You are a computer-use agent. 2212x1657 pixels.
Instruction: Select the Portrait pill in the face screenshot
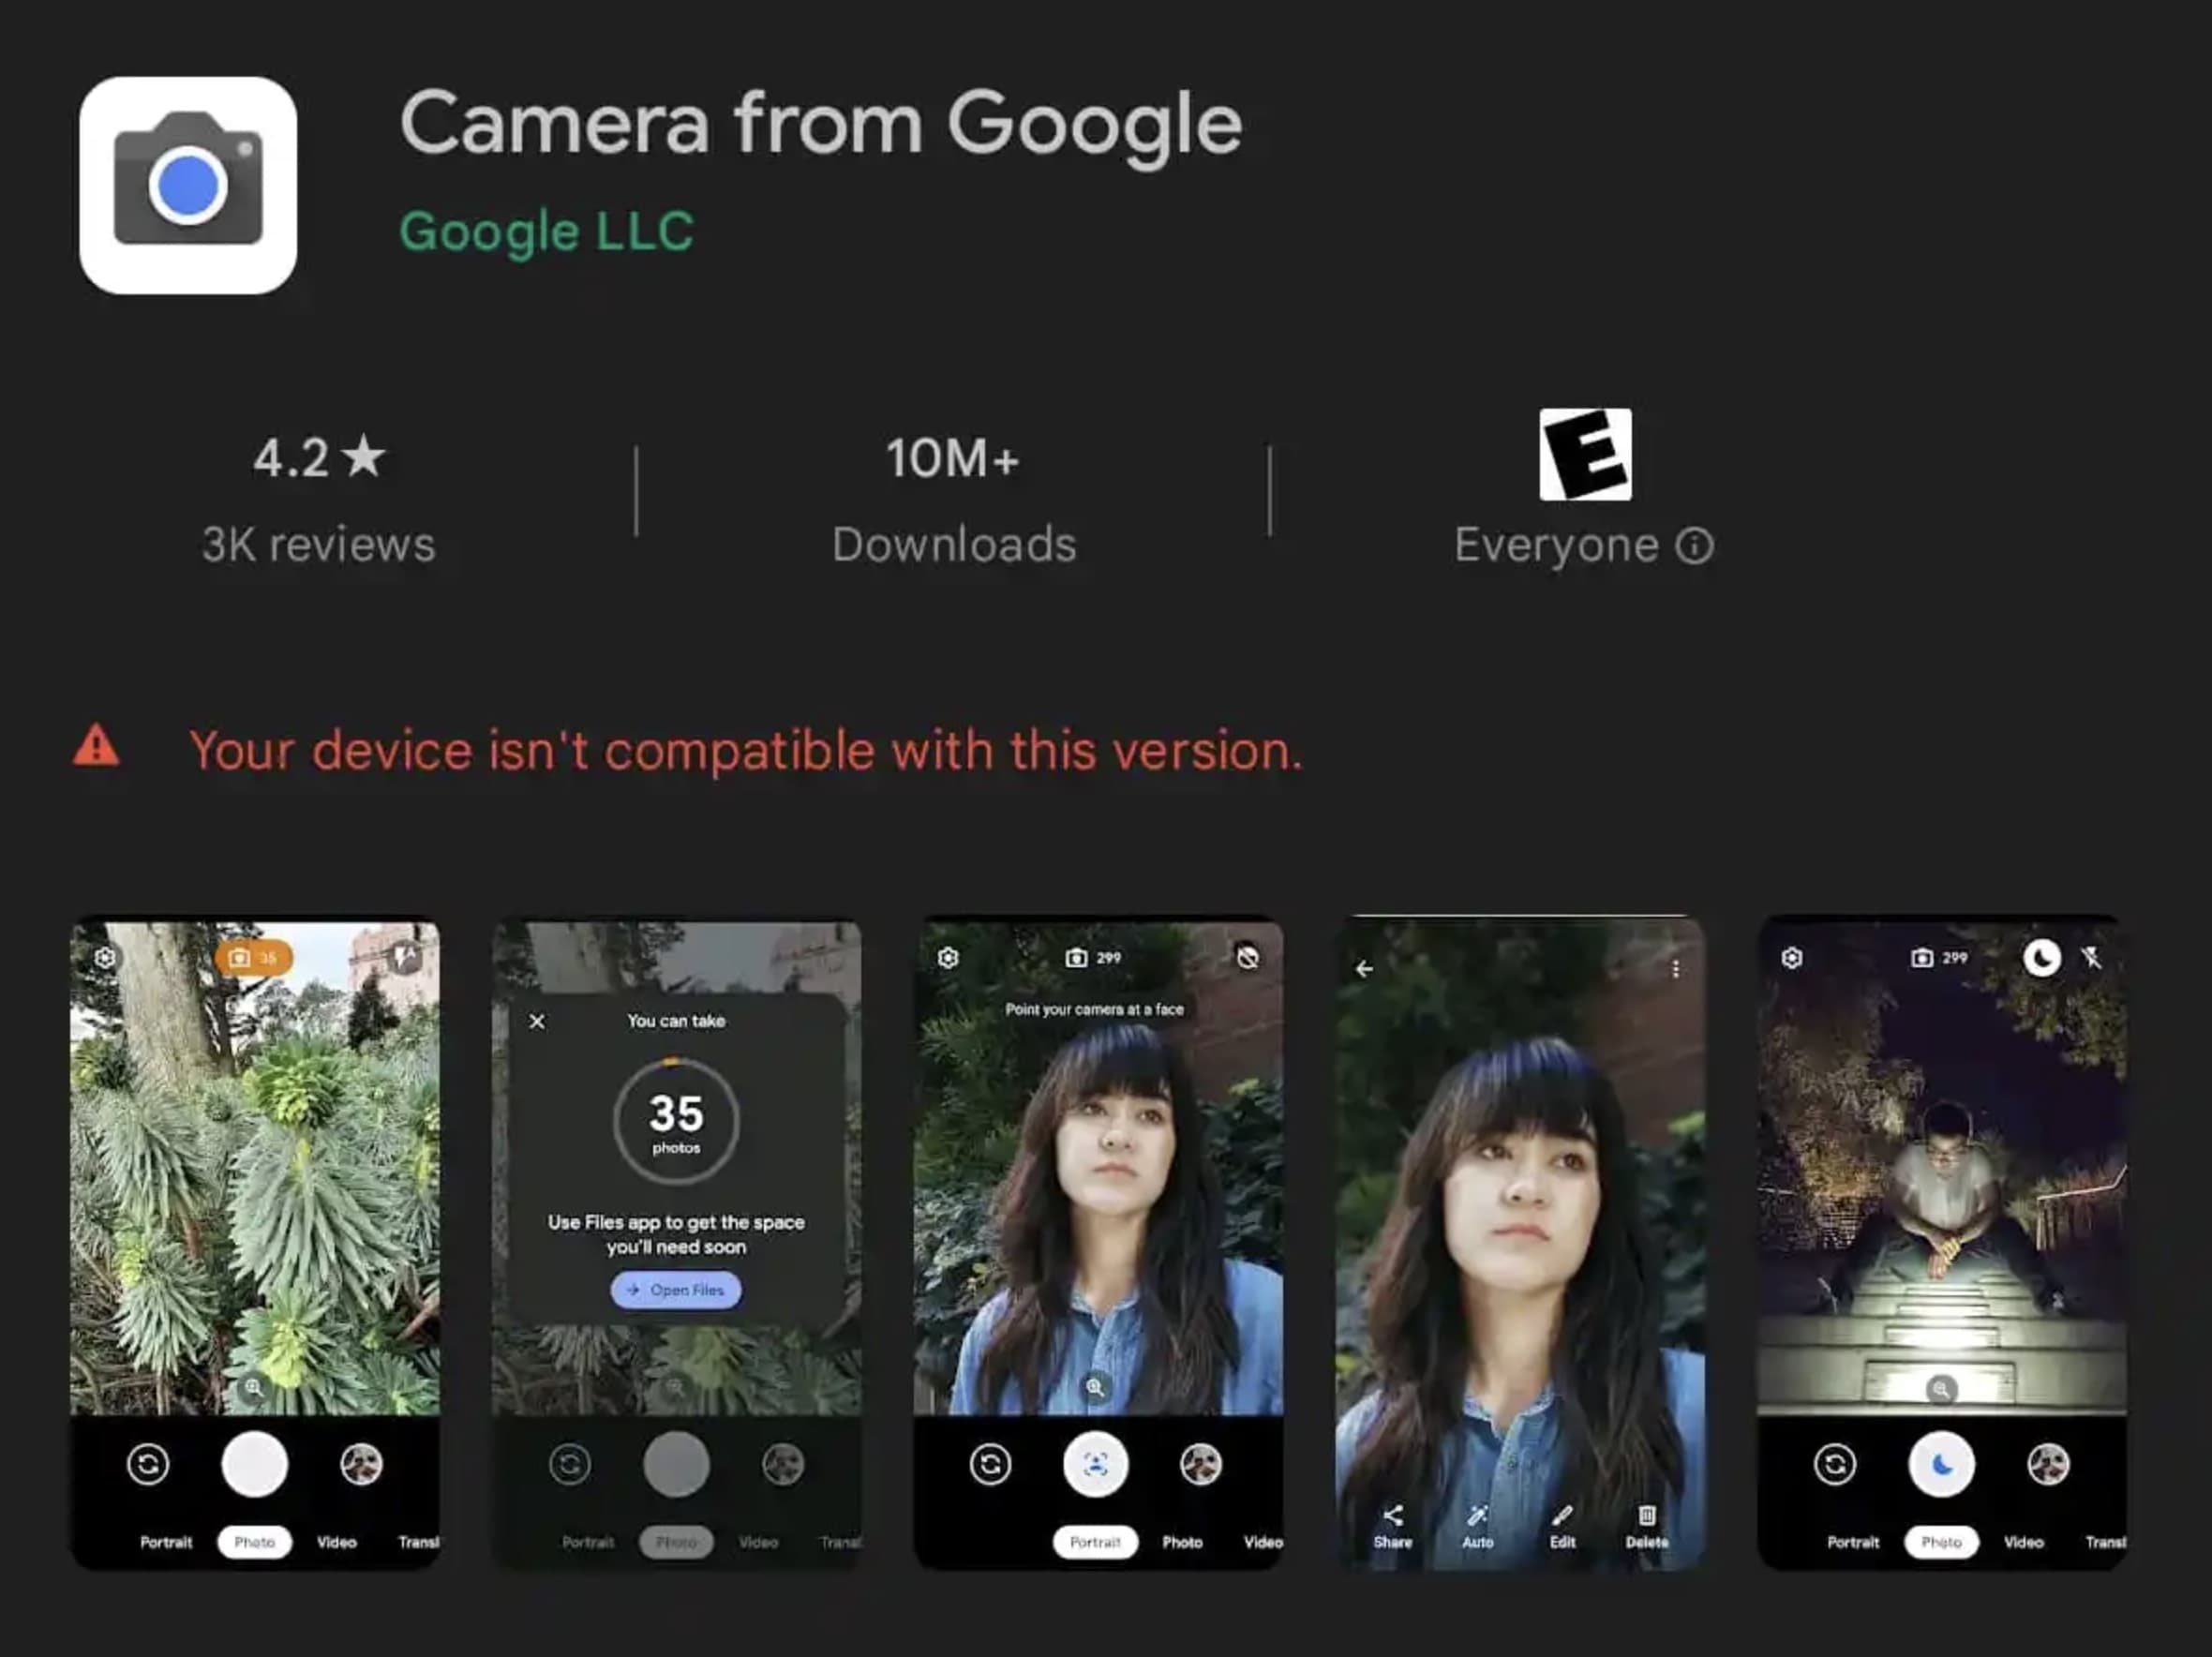pyautogui.click(x=1095, y=1542)
